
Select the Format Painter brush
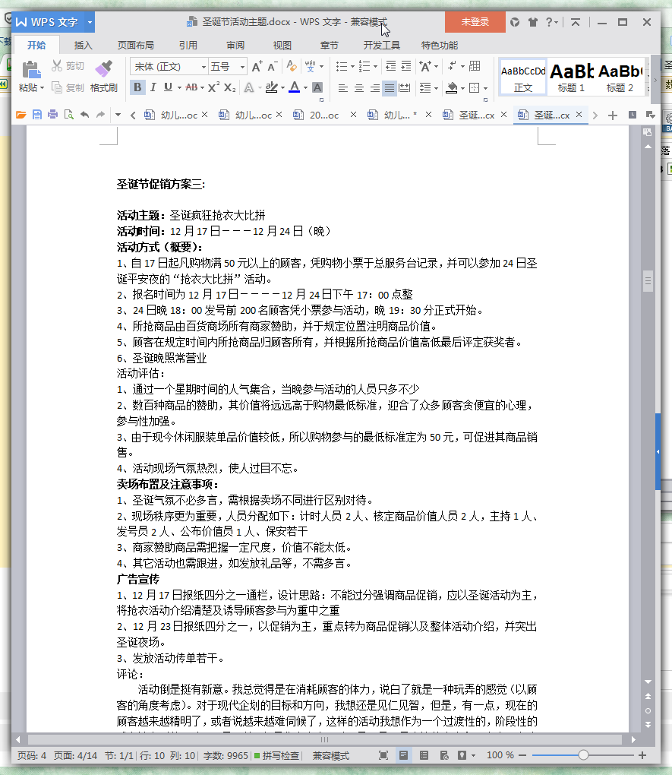pos(104,68)
